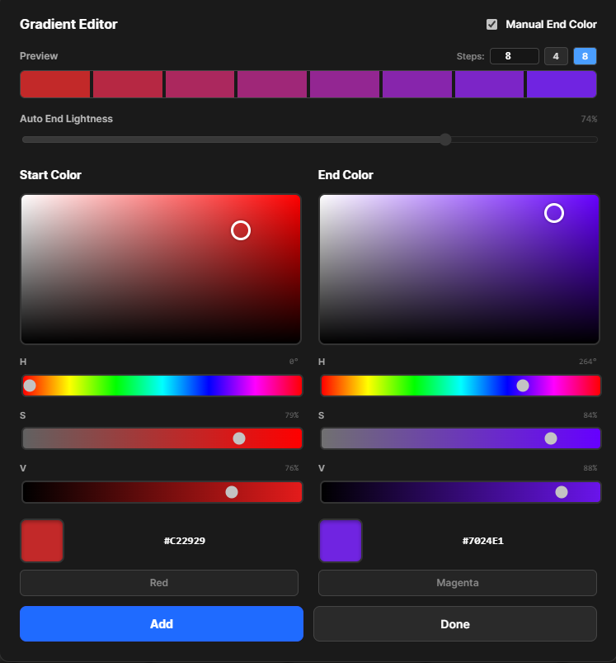Click the purple End Color swatch

point(341,541)
